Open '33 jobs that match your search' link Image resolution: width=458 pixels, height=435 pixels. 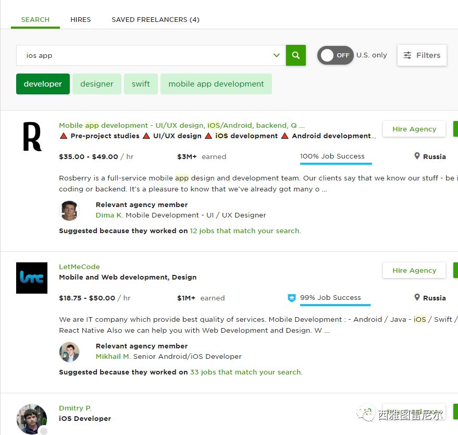tap(246, 372)
